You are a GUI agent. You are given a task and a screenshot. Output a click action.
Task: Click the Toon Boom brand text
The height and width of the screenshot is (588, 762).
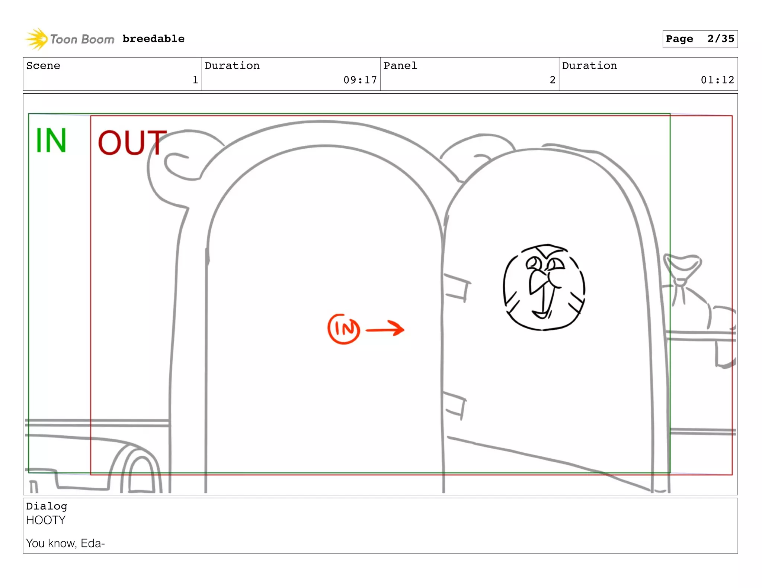pyautogui.click(x=82, y=39)
